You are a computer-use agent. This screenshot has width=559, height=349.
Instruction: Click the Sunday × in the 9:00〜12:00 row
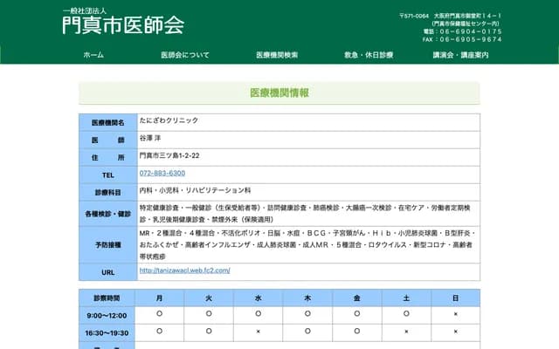tap(456, 314)
